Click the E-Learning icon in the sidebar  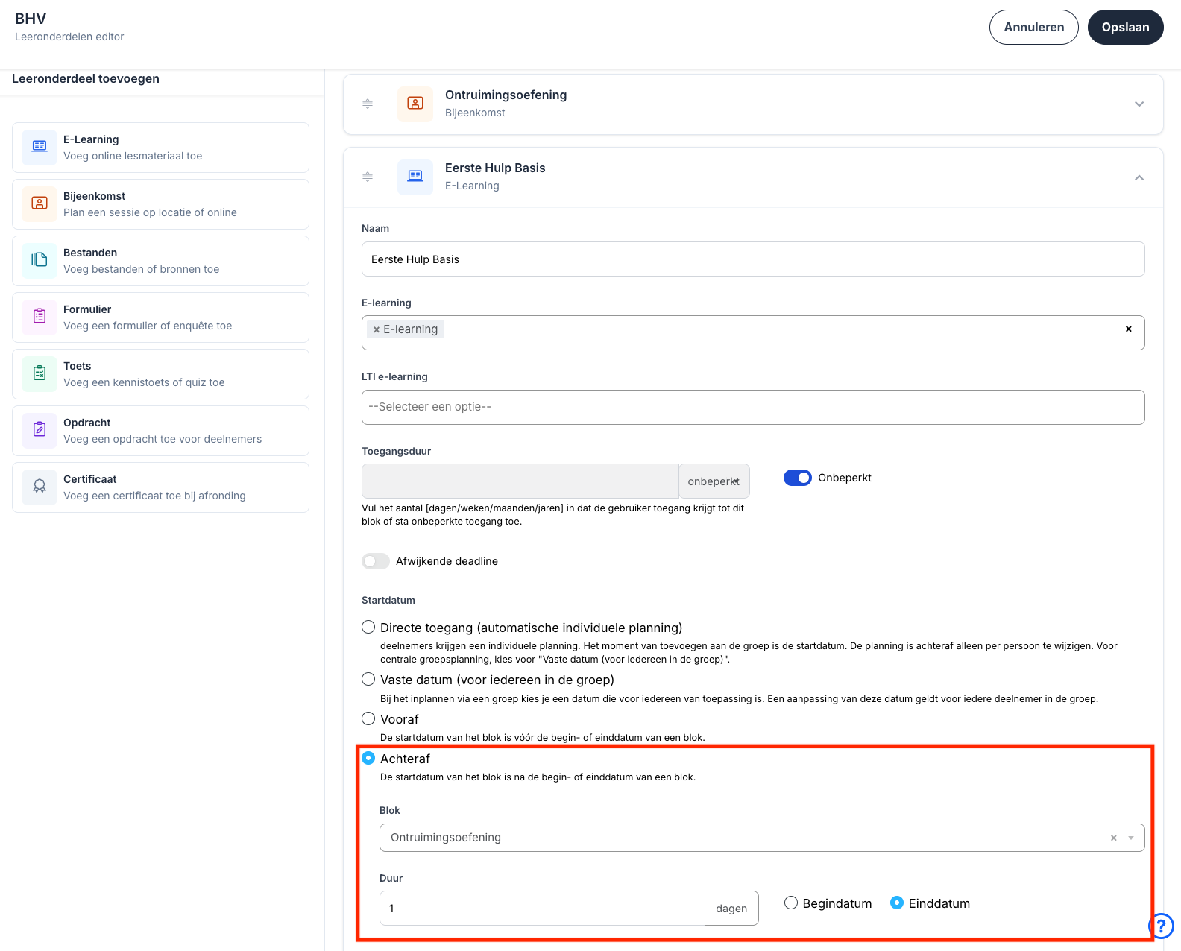(40, 147)
